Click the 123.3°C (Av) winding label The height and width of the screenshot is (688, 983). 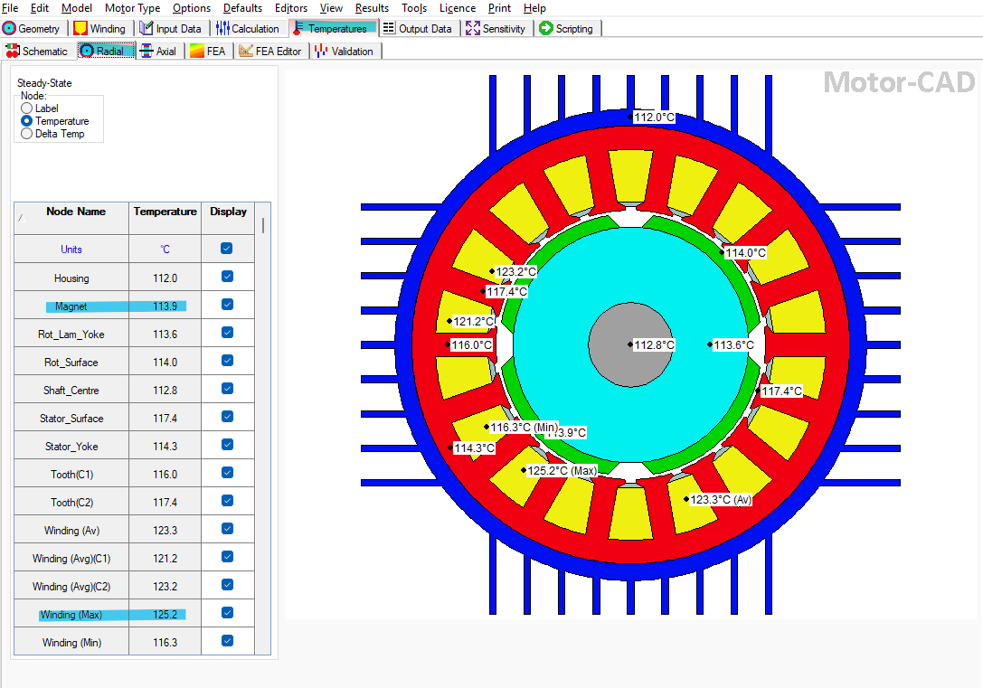(x=721, y=499)
